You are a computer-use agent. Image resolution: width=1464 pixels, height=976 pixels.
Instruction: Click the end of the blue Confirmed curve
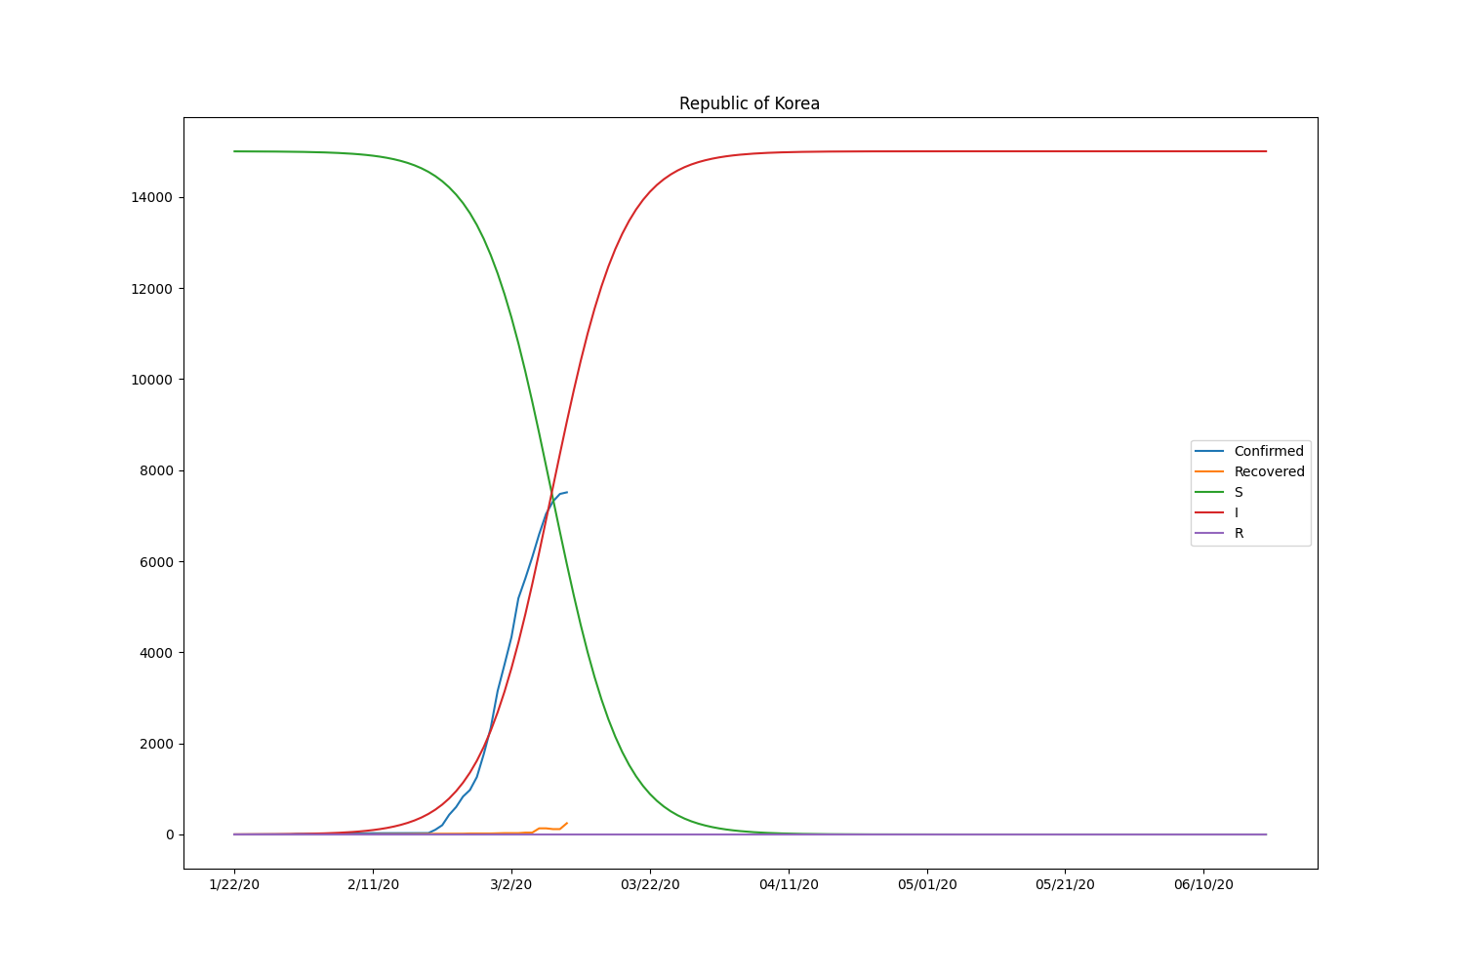566,492
